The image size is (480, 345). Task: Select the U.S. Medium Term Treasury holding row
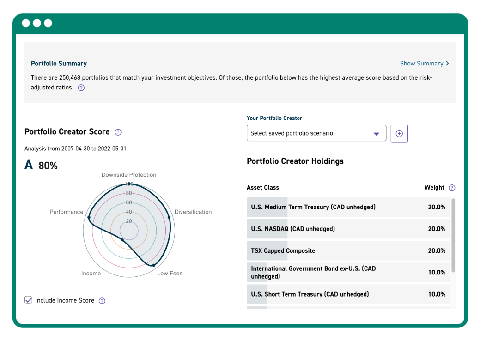(346, 207)
